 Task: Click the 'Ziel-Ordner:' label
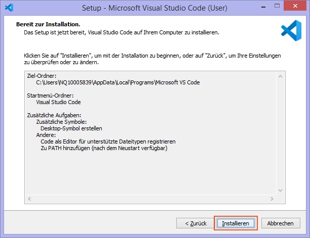pyautogui.click(x=42, y=76)
